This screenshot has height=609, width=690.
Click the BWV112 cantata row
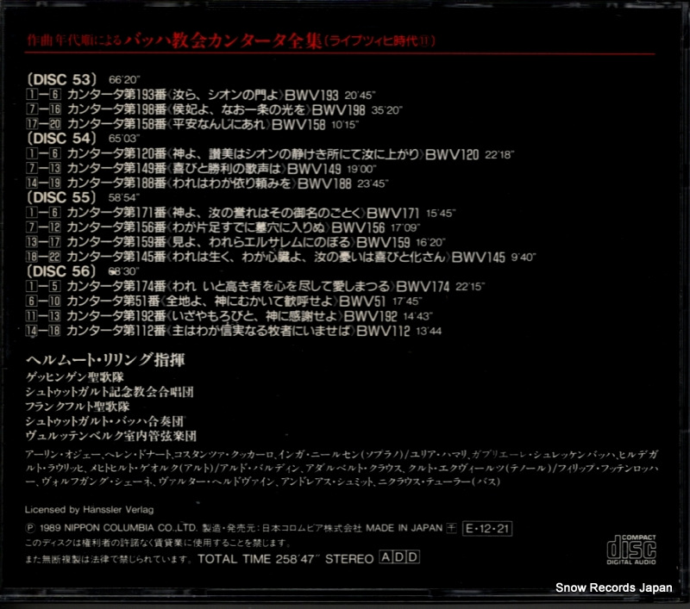click(234, 331)
